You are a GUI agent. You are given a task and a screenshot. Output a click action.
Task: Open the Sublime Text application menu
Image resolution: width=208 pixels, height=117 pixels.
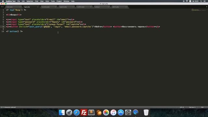(11, 1)
